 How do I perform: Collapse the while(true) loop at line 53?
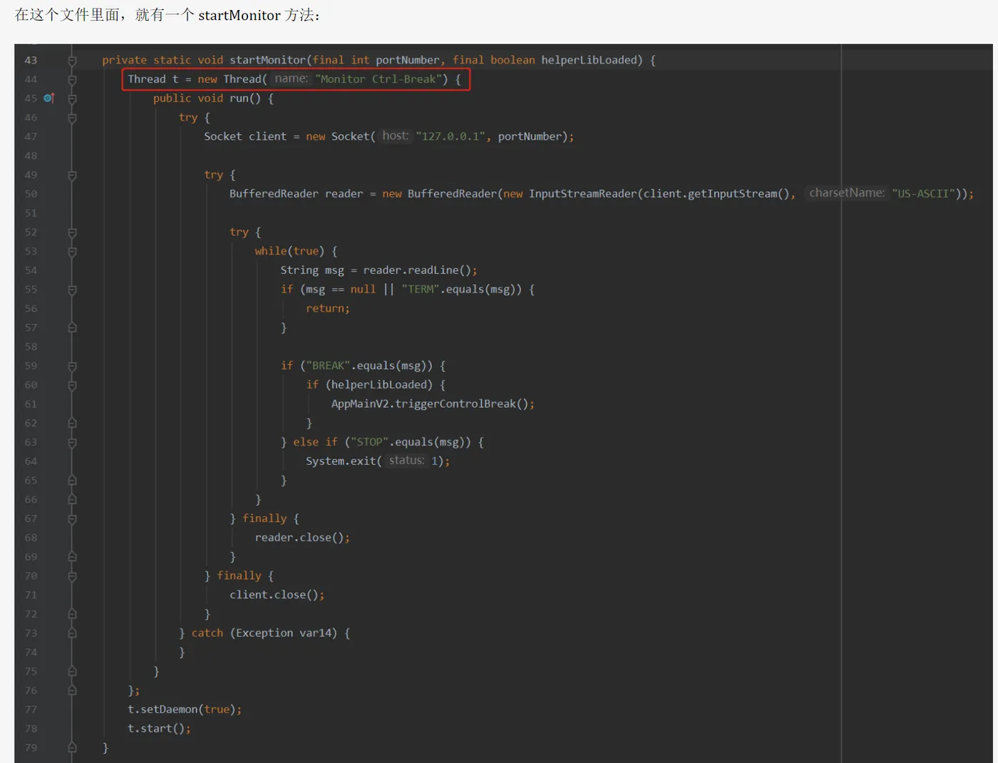pos(72,252)
